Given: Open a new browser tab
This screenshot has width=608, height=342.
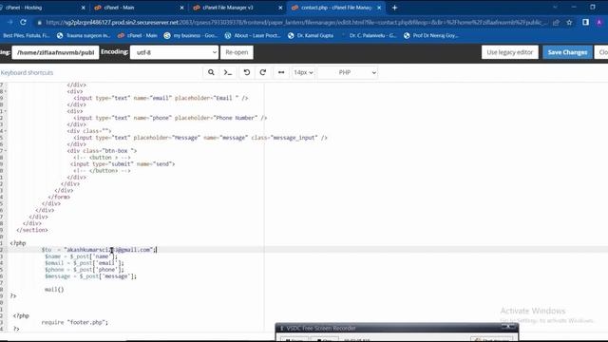Looking at the screenshot, I should click(394, 8).
